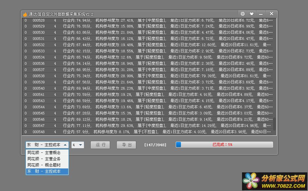Viewport: 308px width, 191px height.
Task: Click the progress bar showing 已完成:5%
Action: tap(224, 145)
